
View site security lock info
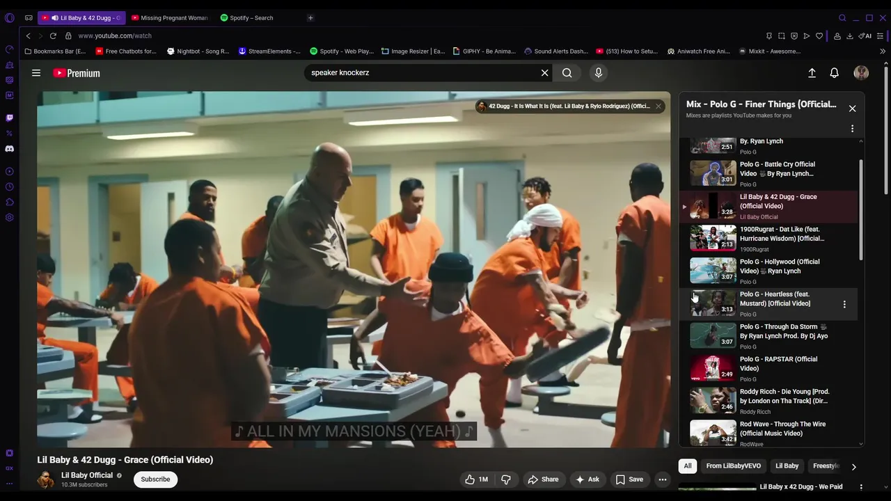[68, 36]
